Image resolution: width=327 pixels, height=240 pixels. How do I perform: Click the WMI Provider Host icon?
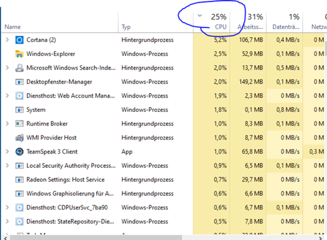point(19,137)
